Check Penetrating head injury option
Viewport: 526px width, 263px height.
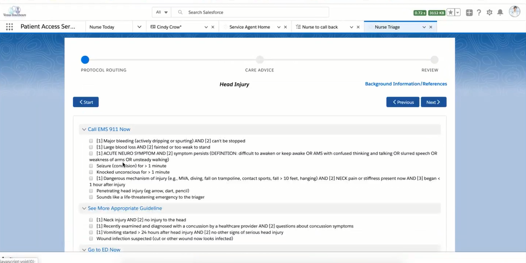(x=91, y=191)
